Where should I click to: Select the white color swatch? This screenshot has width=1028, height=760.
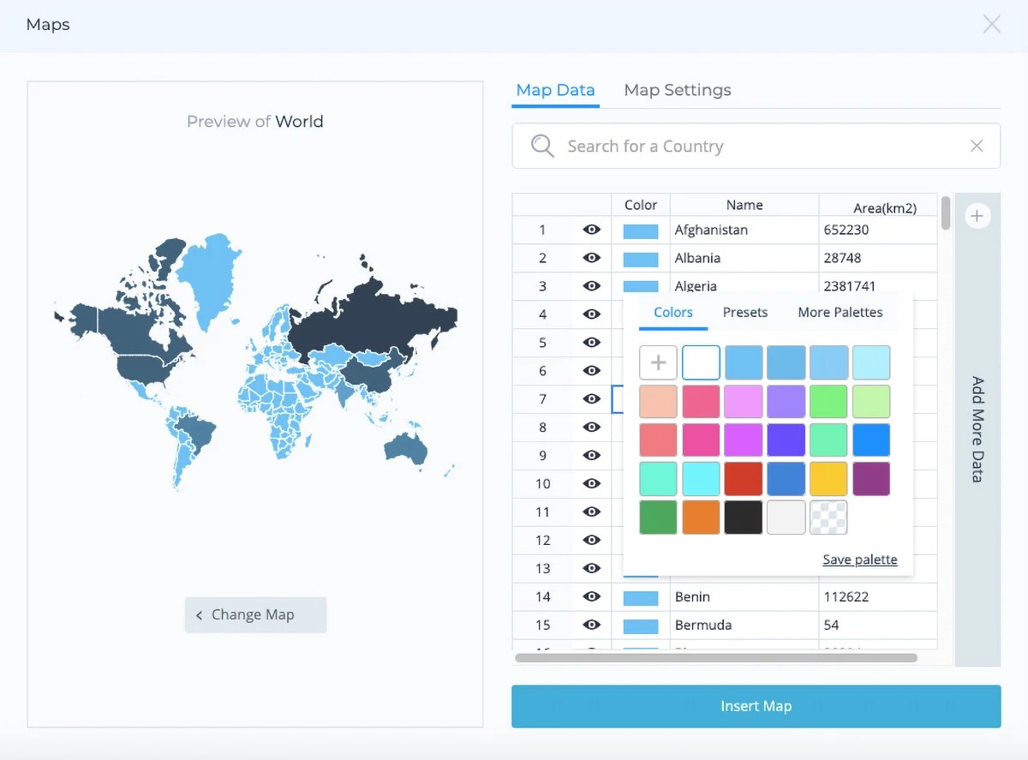pyautogui.click(x=701, y=362)
